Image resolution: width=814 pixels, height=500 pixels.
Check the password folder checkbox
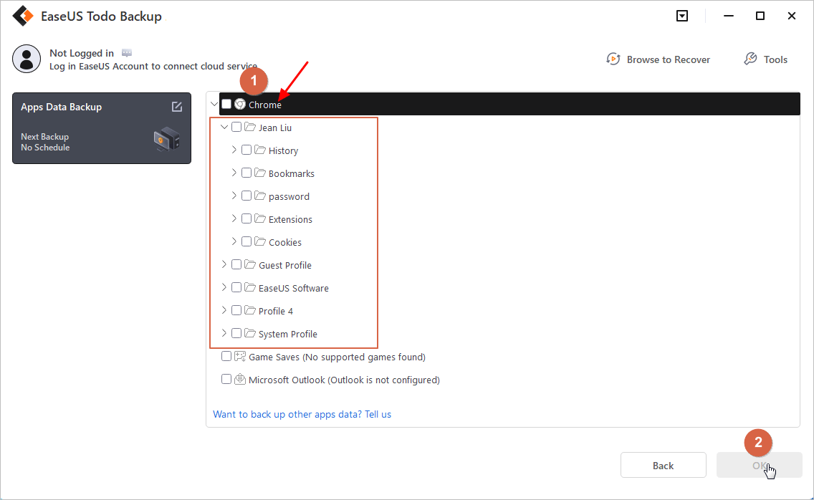point(246,196)
